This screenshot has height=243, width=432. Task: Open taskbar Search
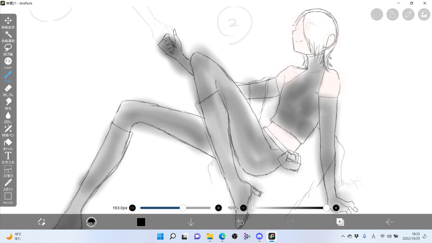(173, 237)
